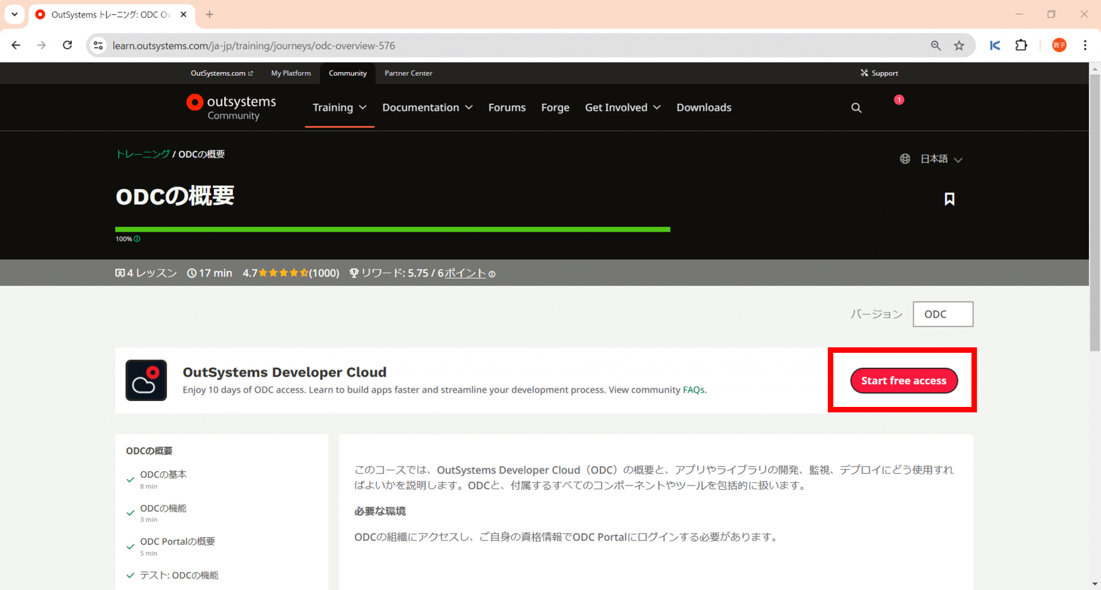This screenshot has width=1101, height=590.
Task: Bookmark the ODC course page
Action: [x=949, y=199]
